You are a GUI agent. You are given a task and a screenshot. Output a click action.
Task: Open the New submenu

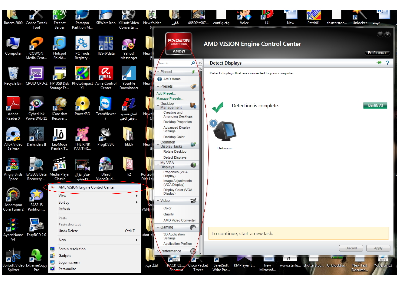click(95, 240)
